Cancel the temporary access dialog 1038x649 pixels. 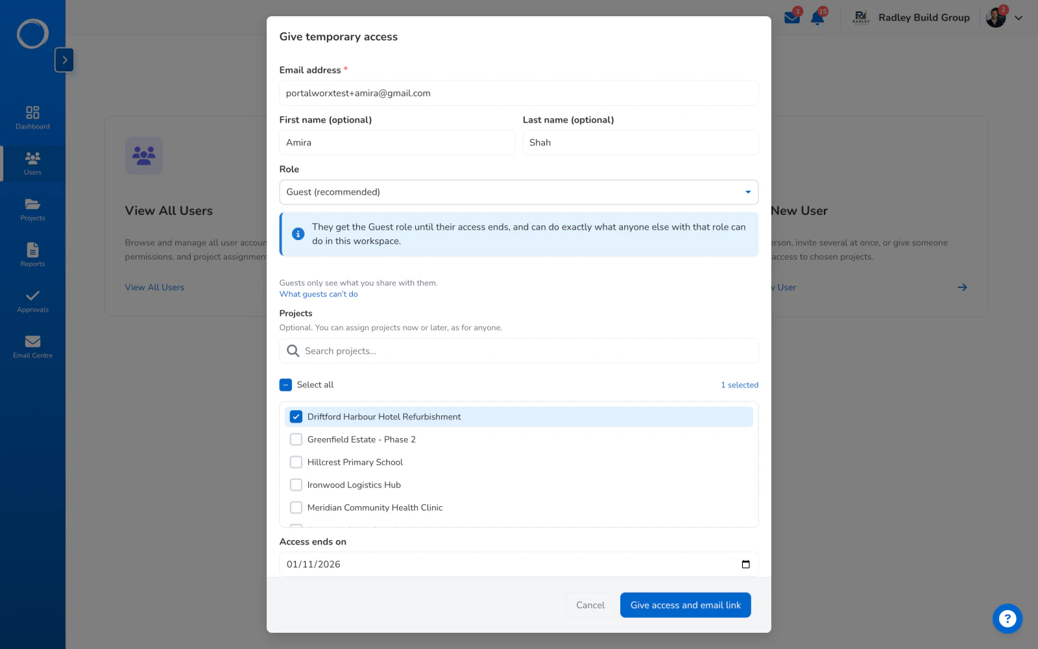point(590,605)
